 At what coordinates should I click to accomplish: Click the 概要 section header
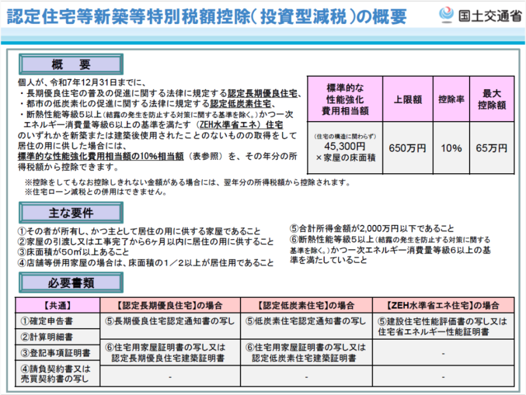tap(71, 65)
